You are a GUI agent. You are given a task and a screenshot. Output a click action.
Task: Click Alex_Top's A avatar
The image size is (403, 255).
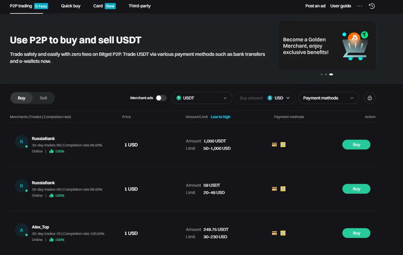(21, 230)
